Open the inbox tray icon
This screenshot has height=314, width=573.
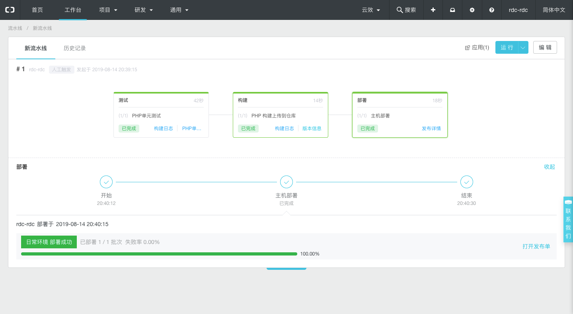(452, 10)
